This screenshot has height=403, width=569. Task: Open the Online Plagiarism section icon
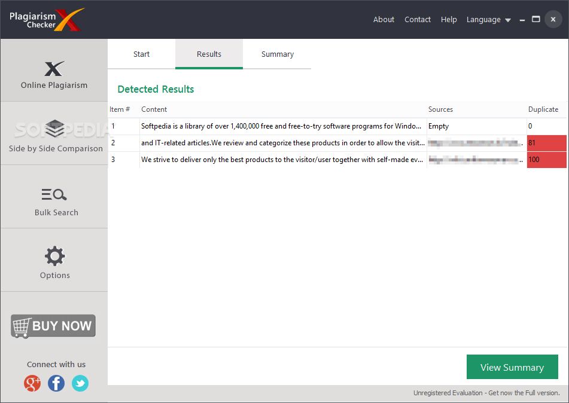click(54, 69)
